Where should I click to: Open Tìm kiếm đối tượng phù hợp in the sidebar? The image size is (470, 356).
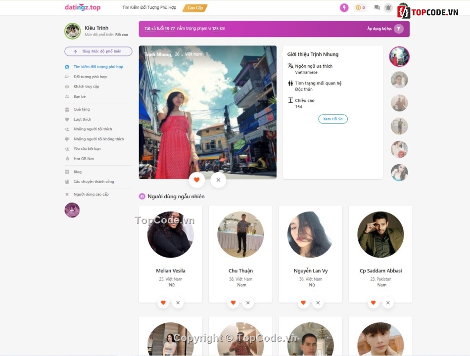coord(98,67)
